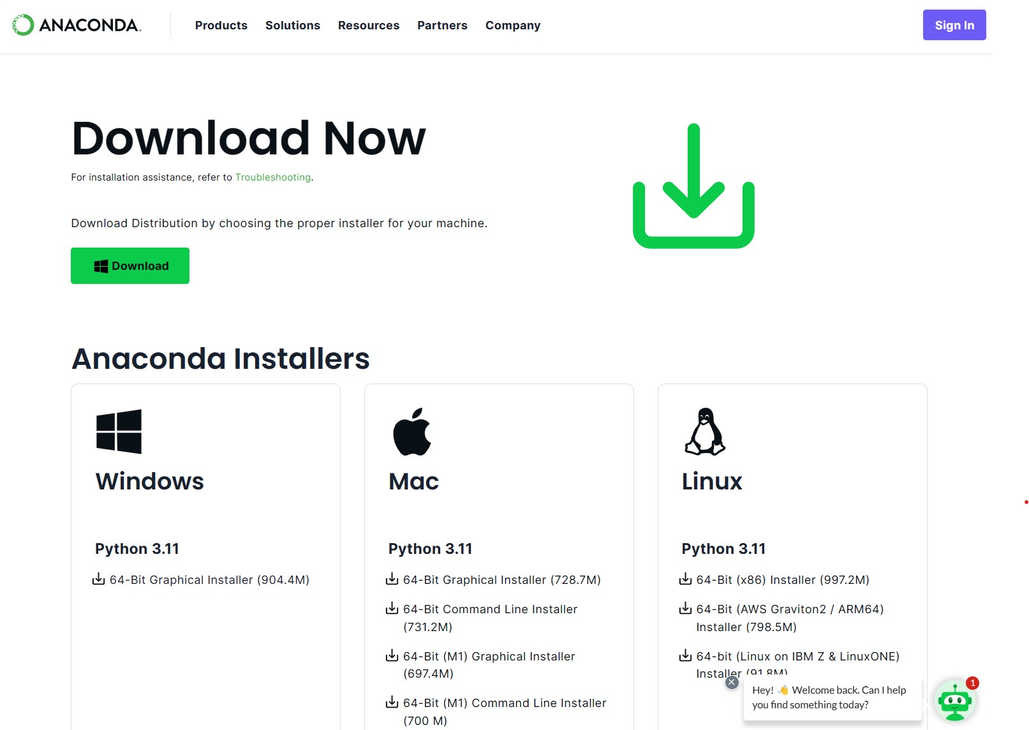Click download icon beside Linux 64-Bit (x86) Installer
The height and width of the screenshot is (730, 1029).
coord(685,579)
